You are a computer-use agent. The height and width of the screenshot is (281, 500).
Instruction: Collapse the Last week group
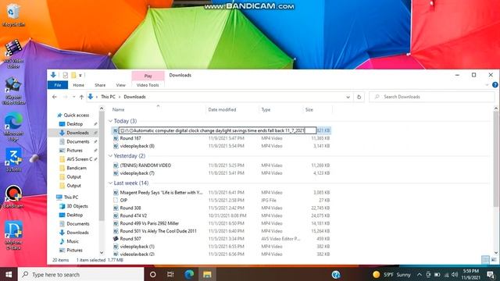tap(110, 183)
